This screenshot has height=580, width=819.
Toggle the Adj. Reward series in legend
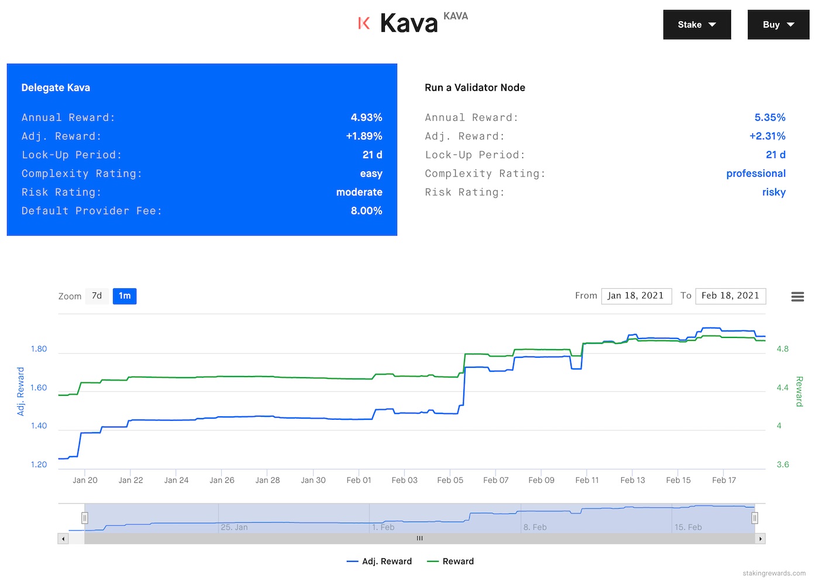[379, 561]
